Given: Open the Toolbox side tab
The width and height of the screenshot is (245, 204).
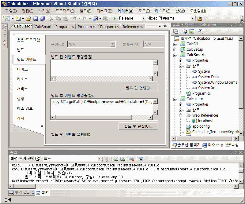Looking at the screenshot, I should (x=5, y=36).
